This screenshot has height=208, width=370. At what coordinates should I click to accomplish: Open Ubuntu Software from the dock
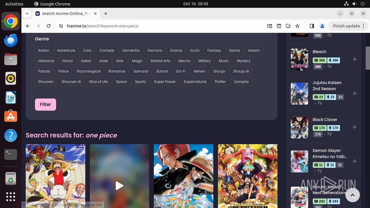click(x=11, y=116)
